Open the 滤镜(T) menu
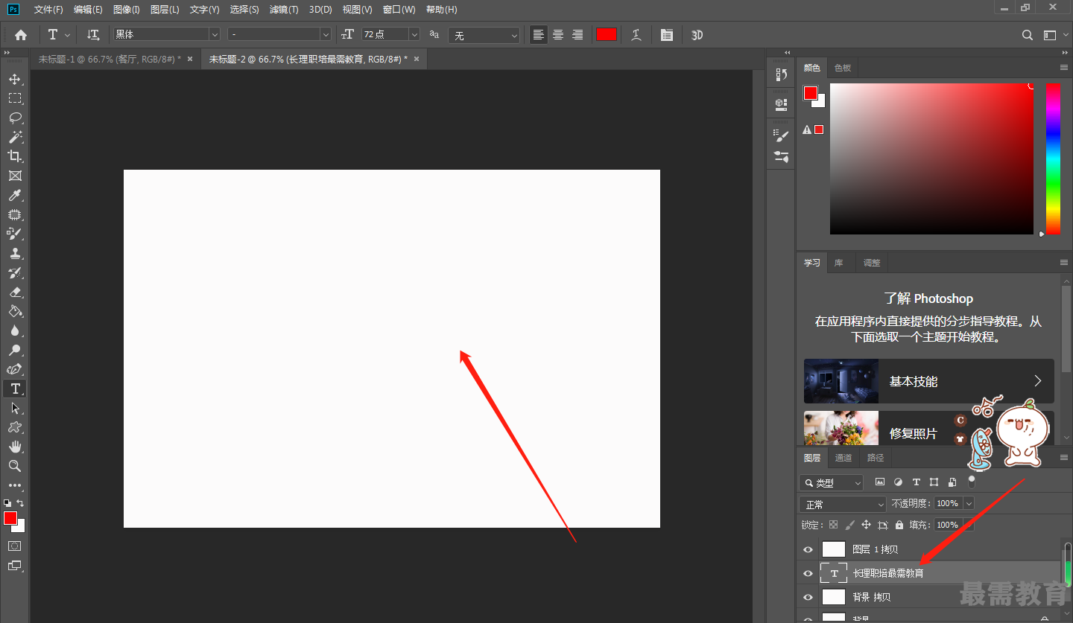The height and width of the screenshot is (623, 1073). pyautogui.click(x=284, y=10)
